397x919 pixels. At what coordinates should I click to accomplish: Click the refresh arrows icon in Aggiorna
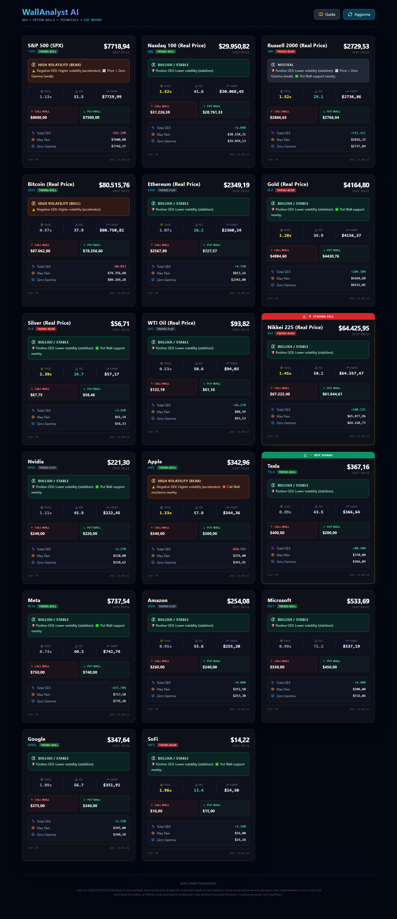tap(350, 14)
